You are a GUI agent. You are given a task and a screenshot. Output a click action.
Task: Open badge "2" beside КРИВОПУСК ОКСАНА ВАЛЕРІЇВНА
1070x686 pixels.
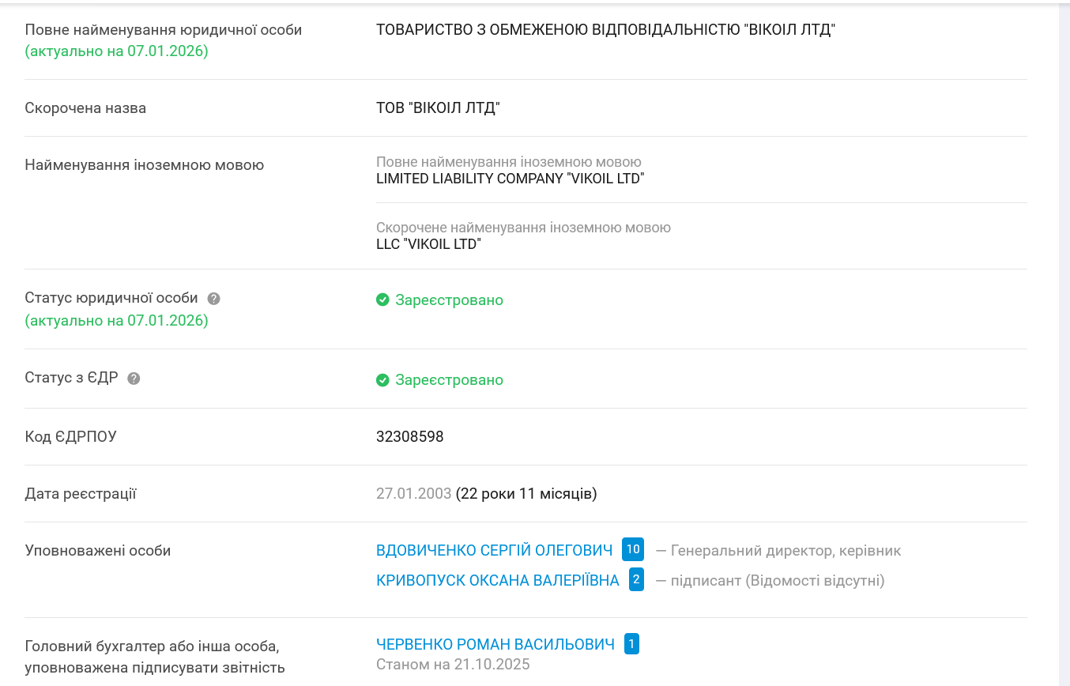(636, 580)
